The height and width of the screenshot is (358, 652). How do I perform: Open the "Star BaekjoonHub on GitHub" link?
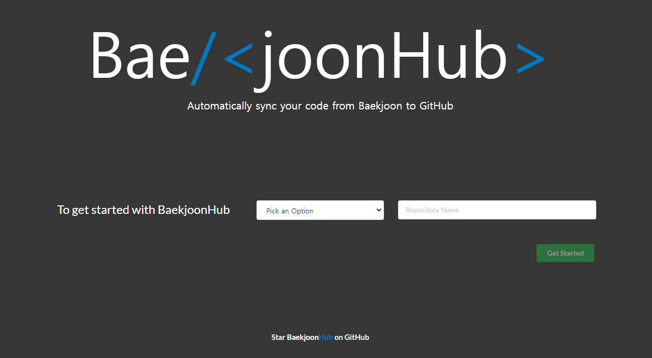pos(320,337)
